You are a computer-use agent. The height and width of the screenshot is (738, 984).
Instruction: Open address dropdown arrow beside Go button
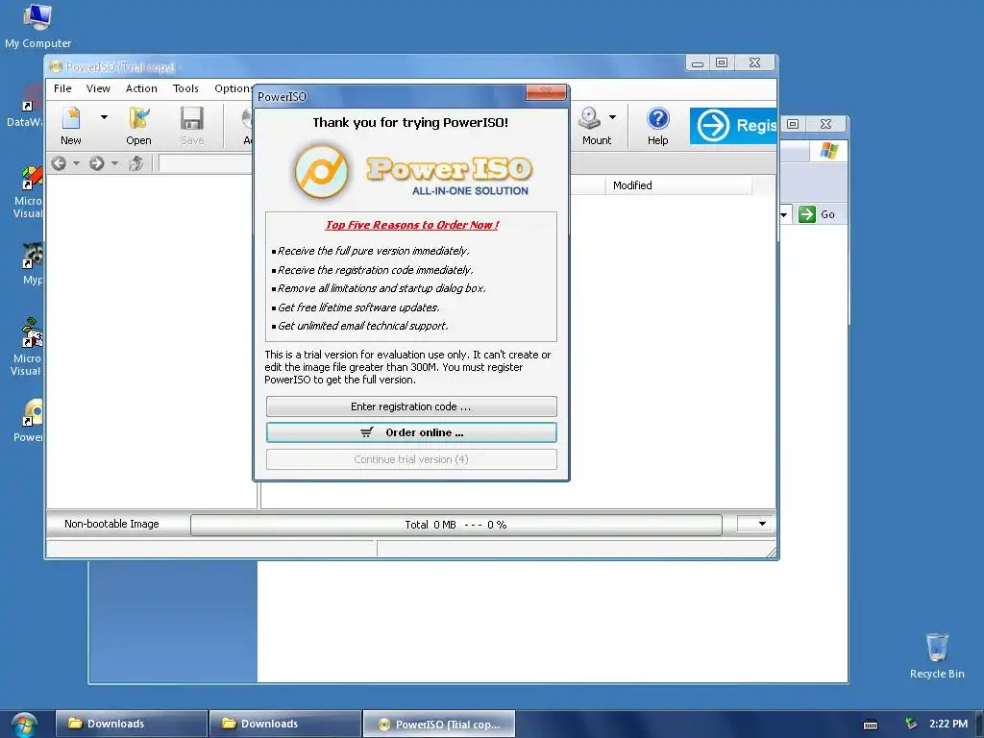click(784, 214)
